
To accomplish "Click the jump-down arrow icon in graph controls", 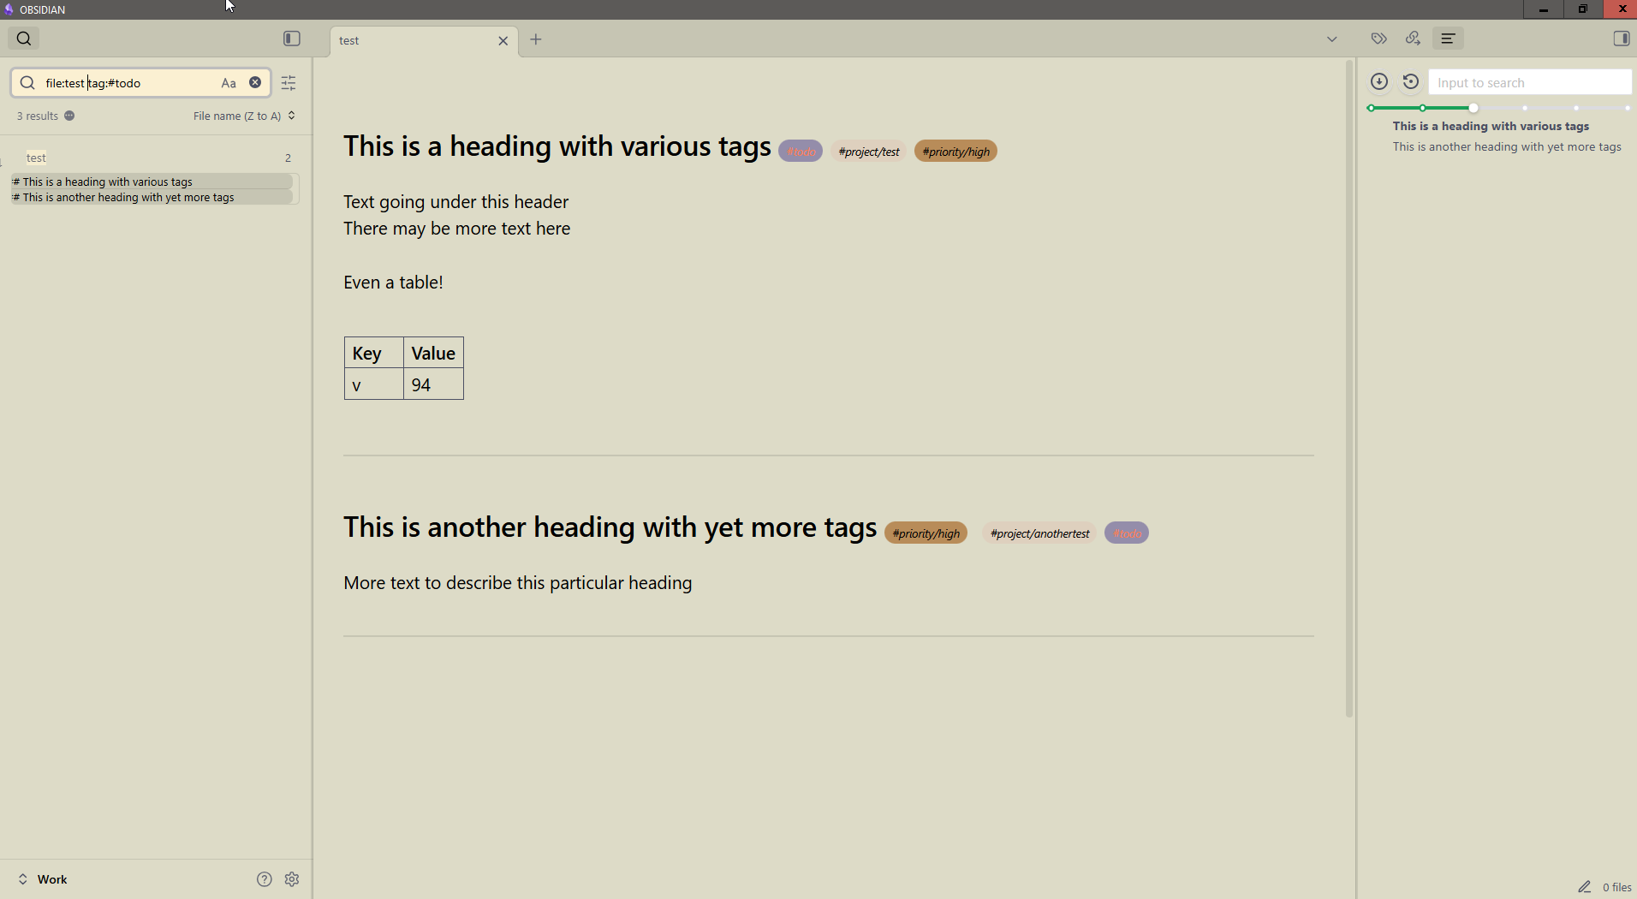I will (x=1378, y=81).
